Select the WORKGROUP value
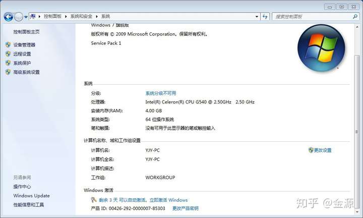 coord(160,178)
